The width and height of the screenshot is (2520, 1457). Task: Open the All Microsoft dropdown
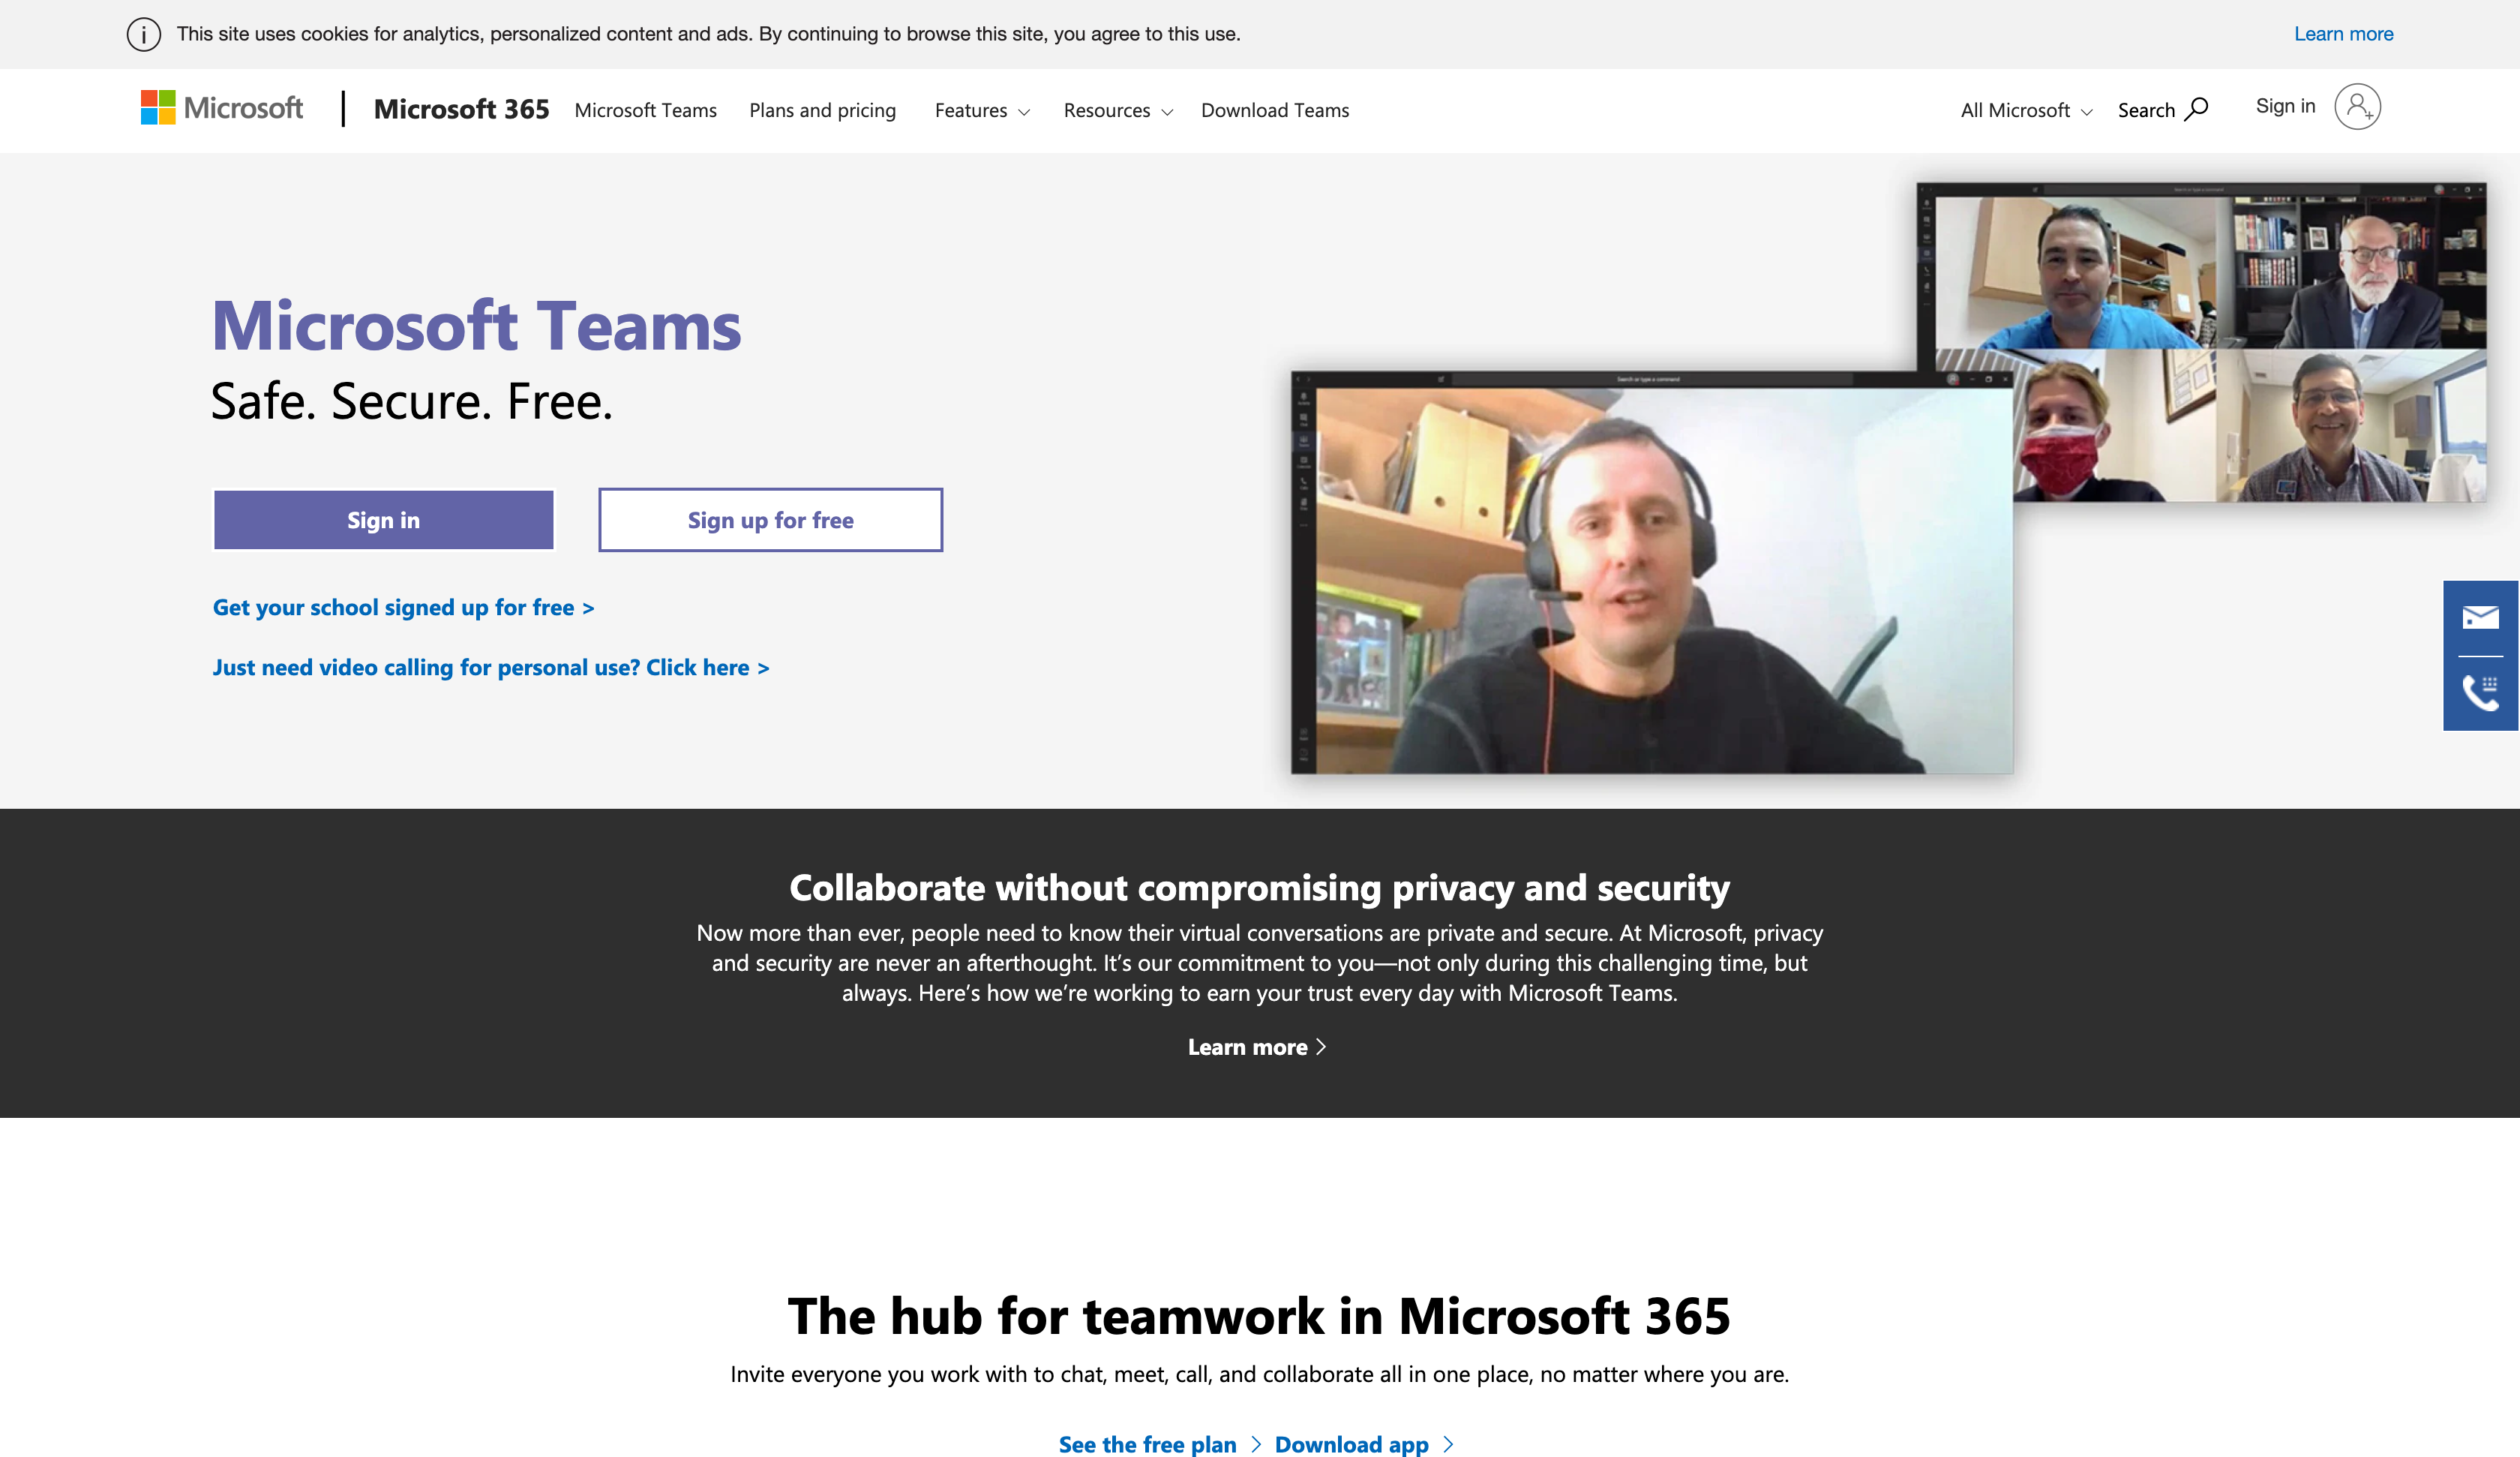click(x=2024, y=110)
